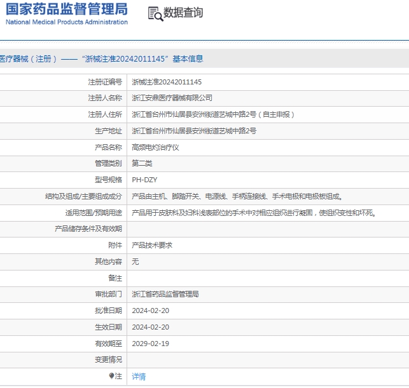Click the 型号规格 label

click(x=109, y=180)
